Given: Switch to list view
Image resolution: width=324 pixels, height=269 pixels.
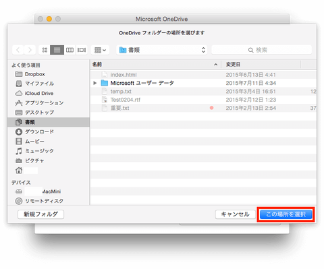Looking at the screenshot, I should tap(57, 50).
